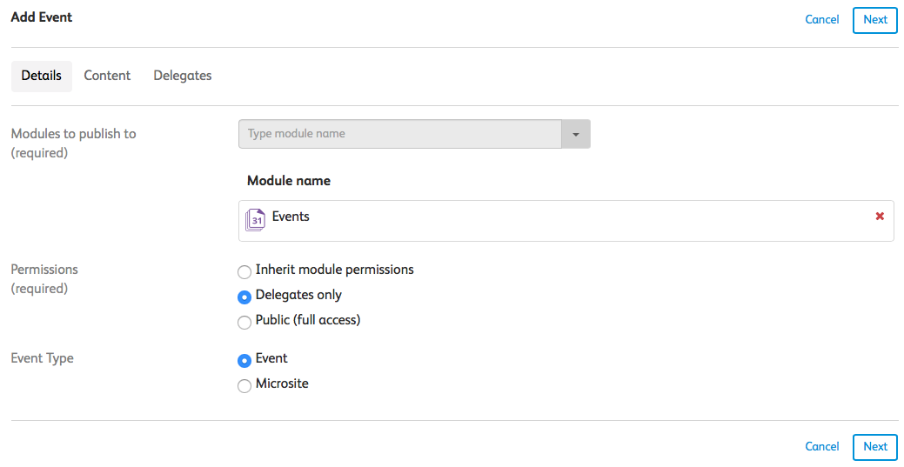
Task: Remove Events module with red X
Action: tap(880, 217)
